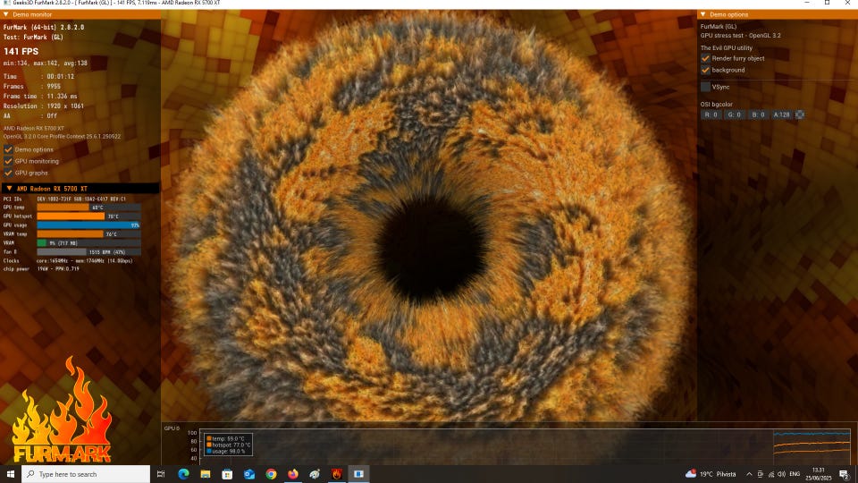
Task: Open the weather widget showing 19°C
Action: [x=711, y=474]
